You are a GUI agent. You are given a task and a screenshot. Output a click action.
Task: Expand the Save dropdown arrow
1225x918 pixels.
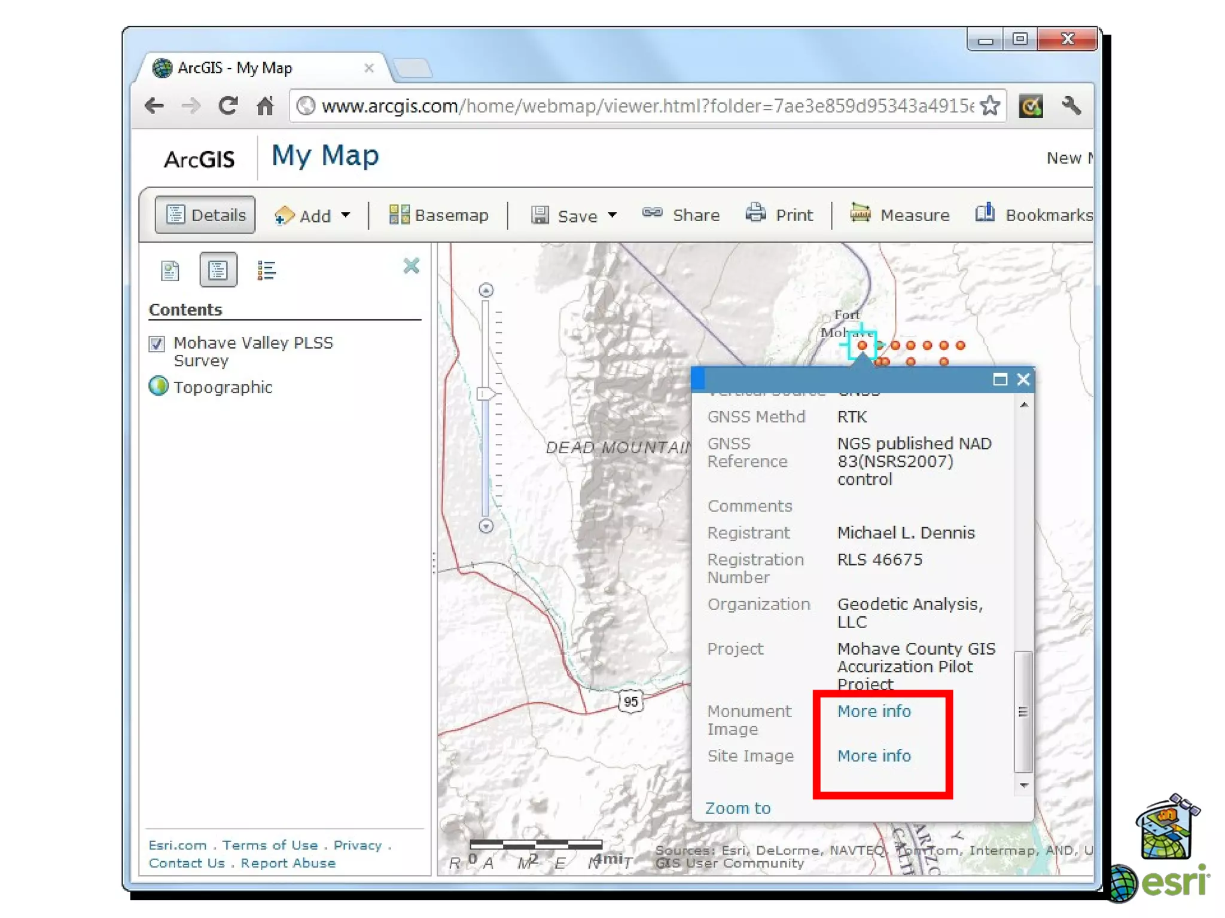click(x=612, y=215)
